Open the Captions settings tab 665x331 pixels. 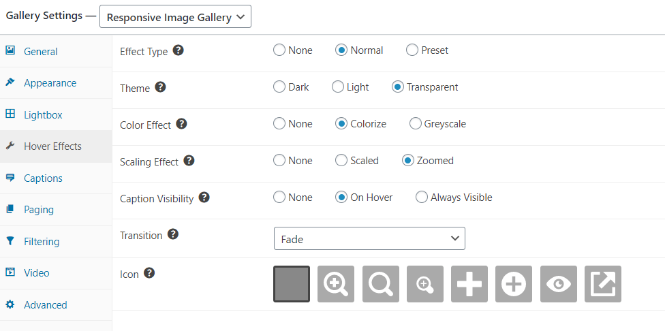pos(56,178)
